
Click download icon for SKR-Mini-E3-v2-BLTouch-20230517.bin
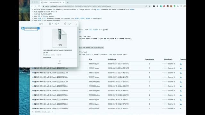tap(181, 95)
